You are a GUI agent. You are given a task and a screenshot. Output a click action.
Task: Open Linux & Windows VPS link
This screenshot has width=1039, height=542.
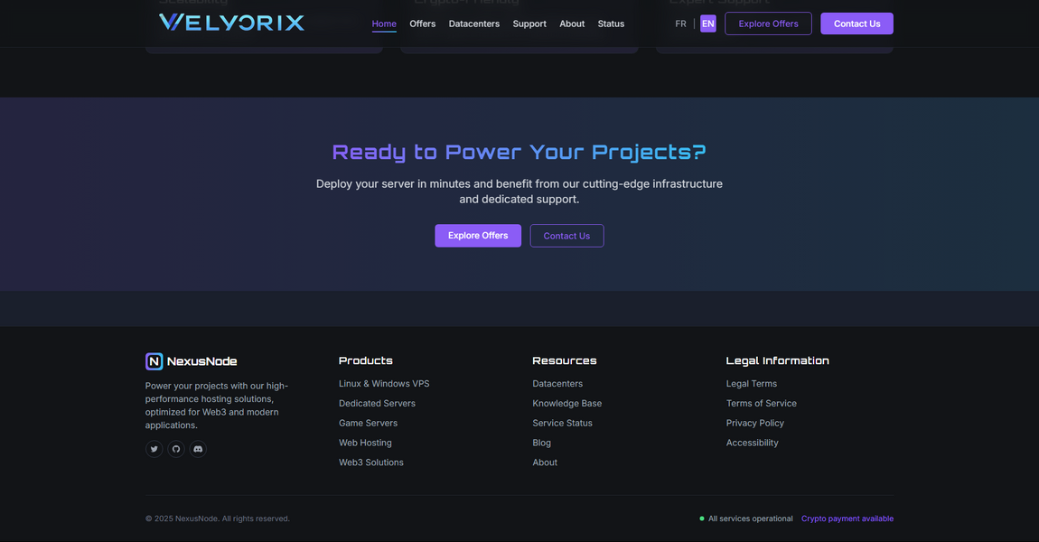pyautogui.click(x=384, y=384)
